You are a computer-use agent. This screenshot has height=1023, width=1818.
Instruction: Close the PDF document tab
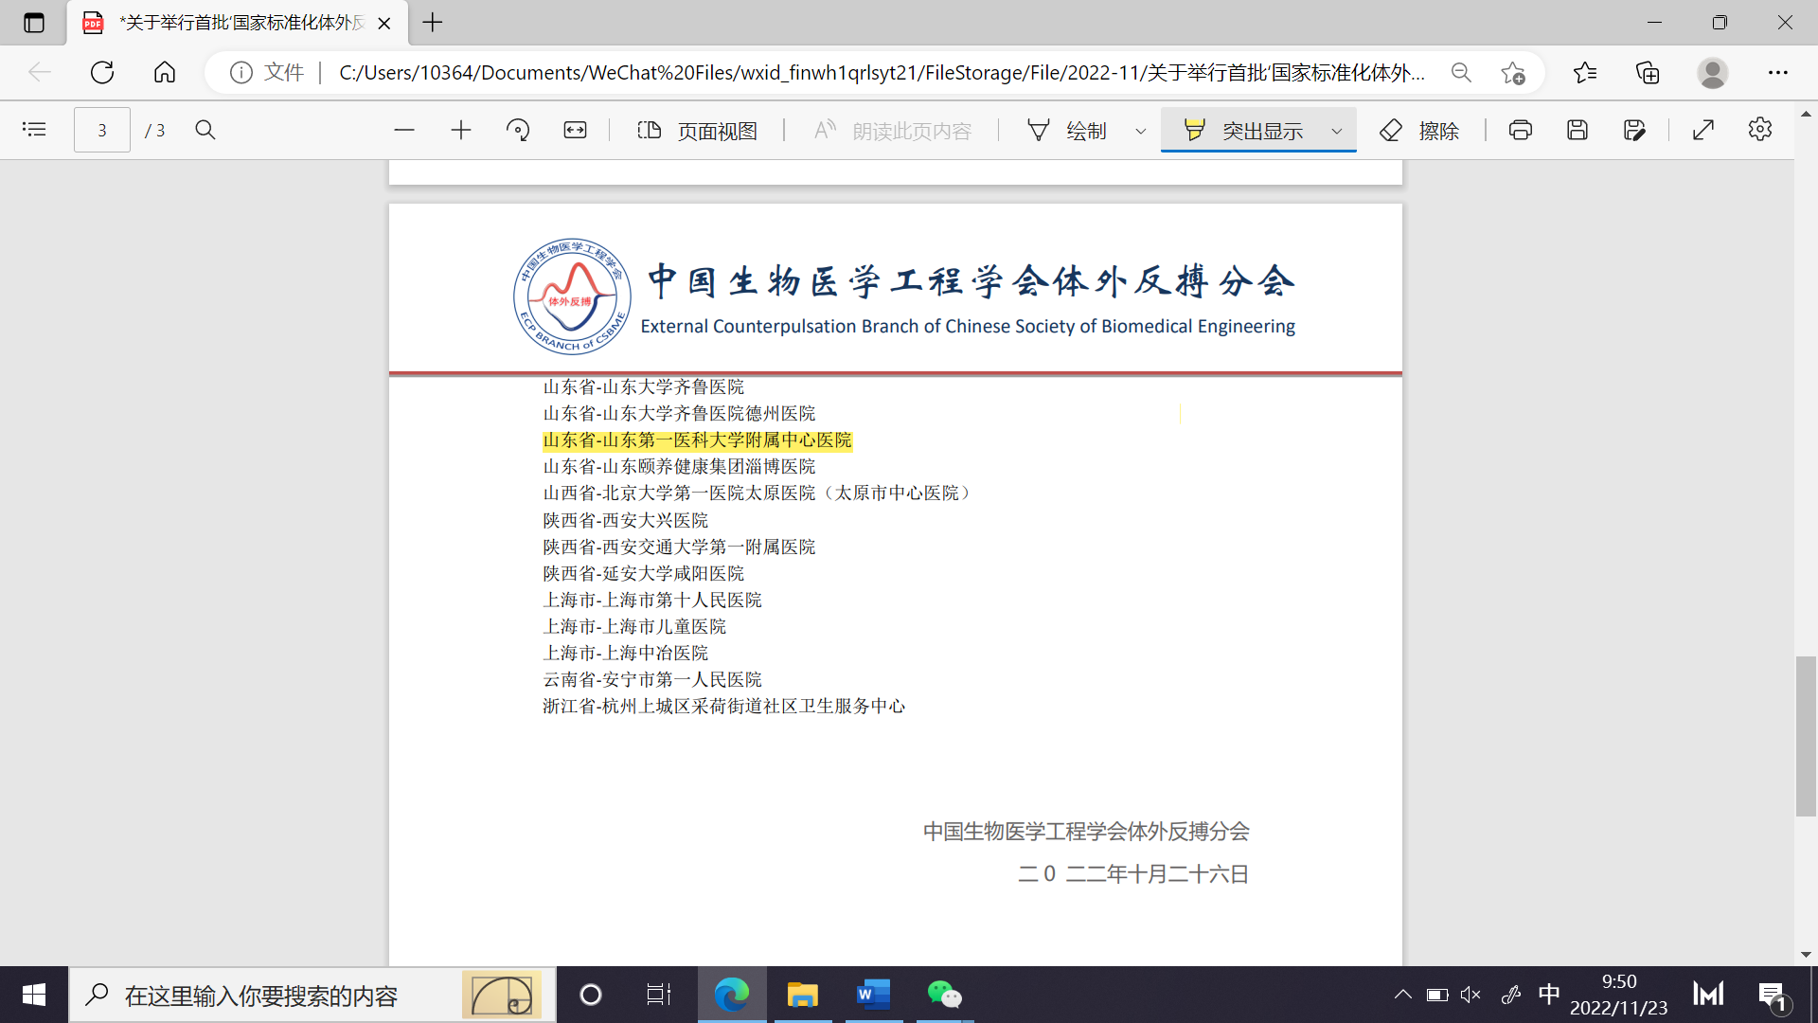tap(384, 24)
